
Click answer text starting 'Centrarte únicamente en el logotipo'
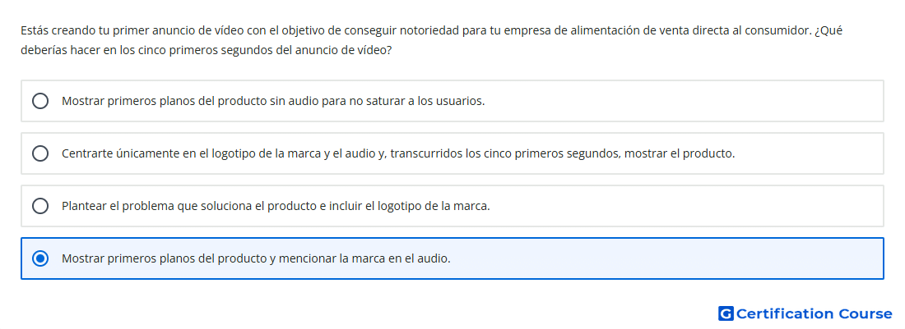tap(398, 153)
